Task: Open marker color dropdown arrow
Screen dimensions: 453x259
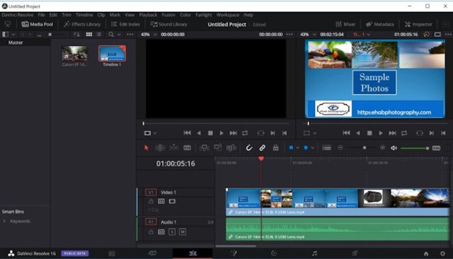Action: click(312, 148)
